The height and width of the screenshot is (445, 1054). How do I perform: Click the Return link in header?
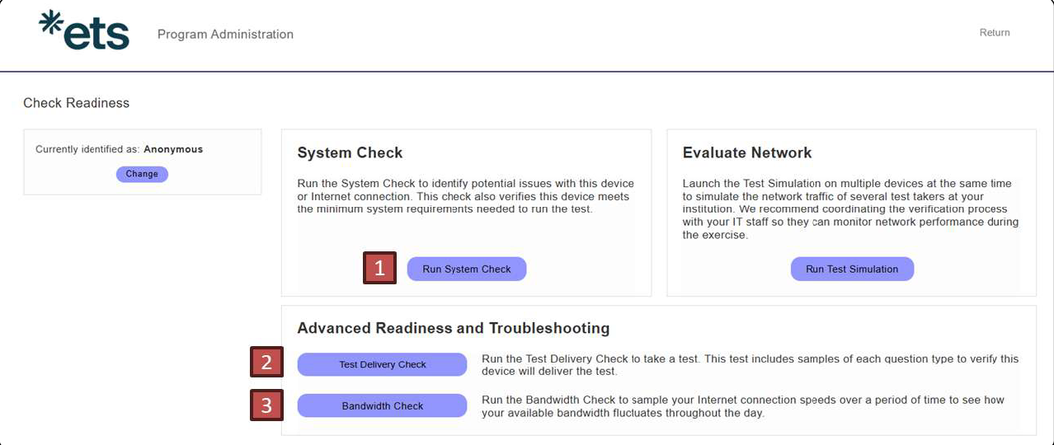coord(995,32)
